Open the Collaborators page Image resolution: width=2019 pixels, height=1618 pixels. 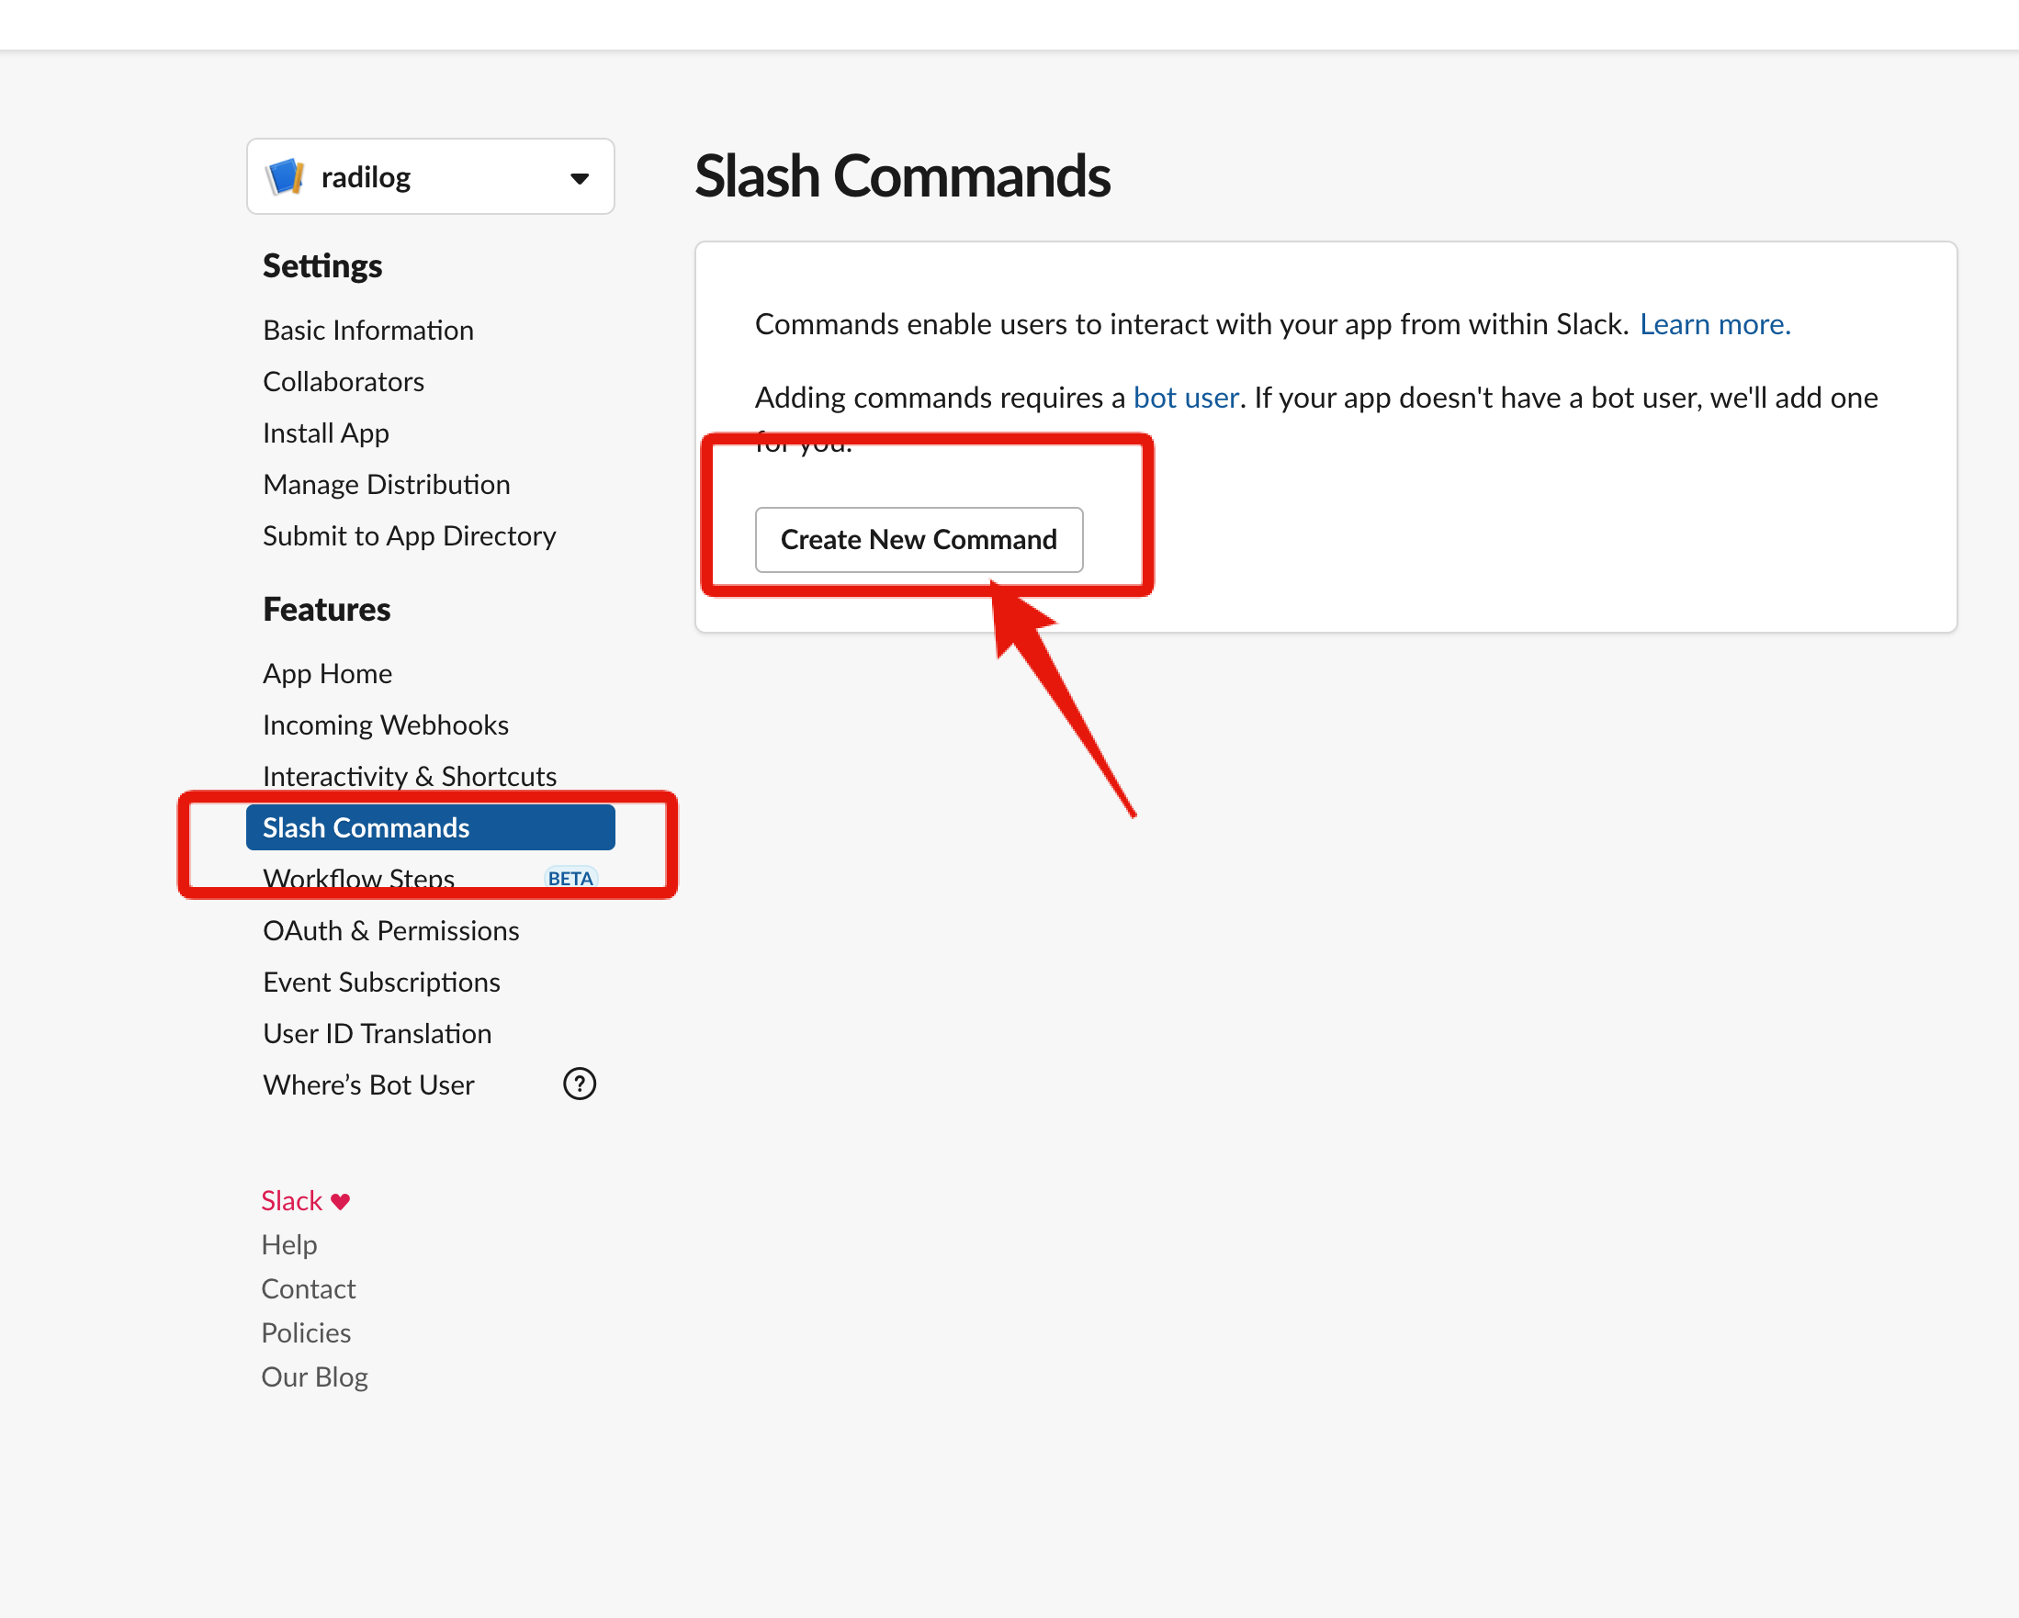coord(343,382)
